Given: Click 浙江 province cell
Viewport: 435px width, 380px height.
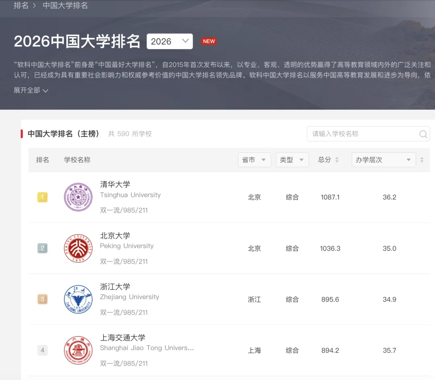Looking at the screenshot, I should tap(255, 299).
